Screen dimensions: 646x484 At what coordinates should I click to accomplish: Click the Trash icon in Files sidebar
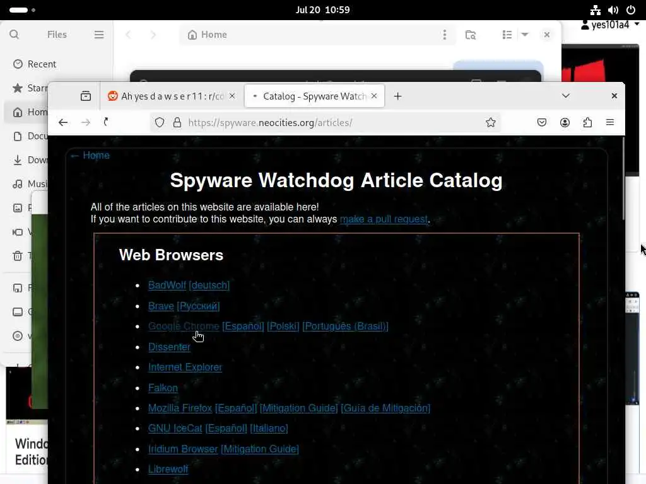point(18,256)
